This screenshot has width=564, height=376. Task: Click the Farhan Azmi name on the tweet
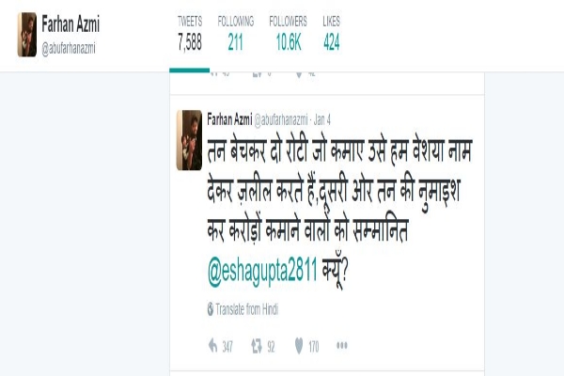click(229, 119)
